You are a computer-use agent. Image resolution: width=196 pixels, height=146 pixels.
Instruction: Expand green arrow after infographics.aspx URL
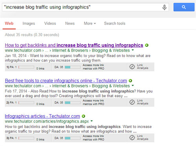[92, 121]
